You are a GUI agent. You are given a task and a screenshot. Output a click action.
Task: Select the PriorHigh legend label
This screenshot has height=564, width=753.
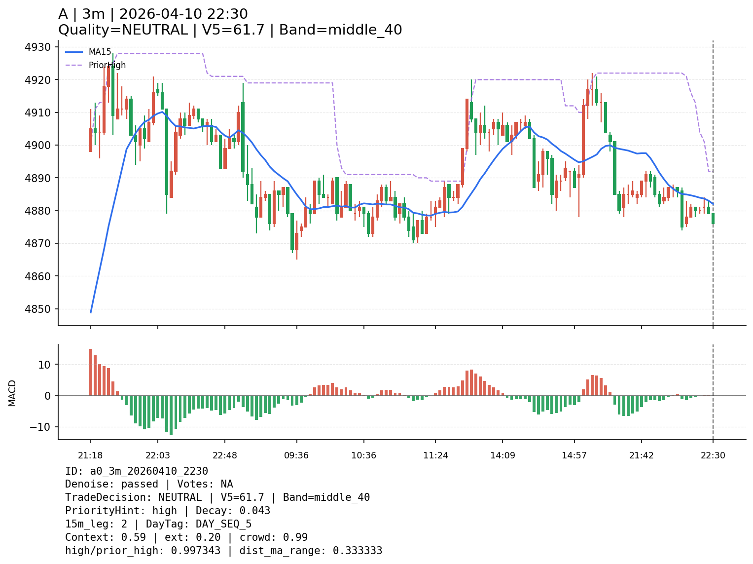point(107,65)
